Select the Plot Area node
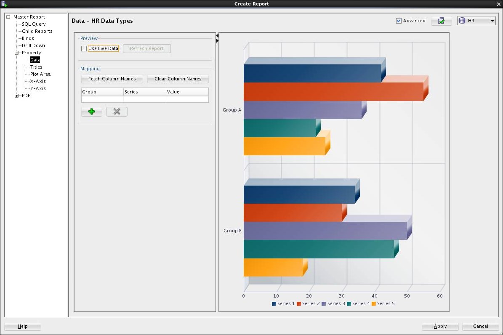The image size is (503, 335). click(x=40, y=74)
